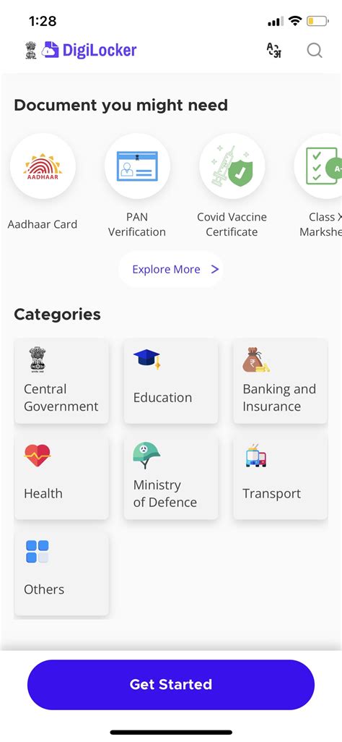
Task: Select the Others category tile
Action: point(61,573)
